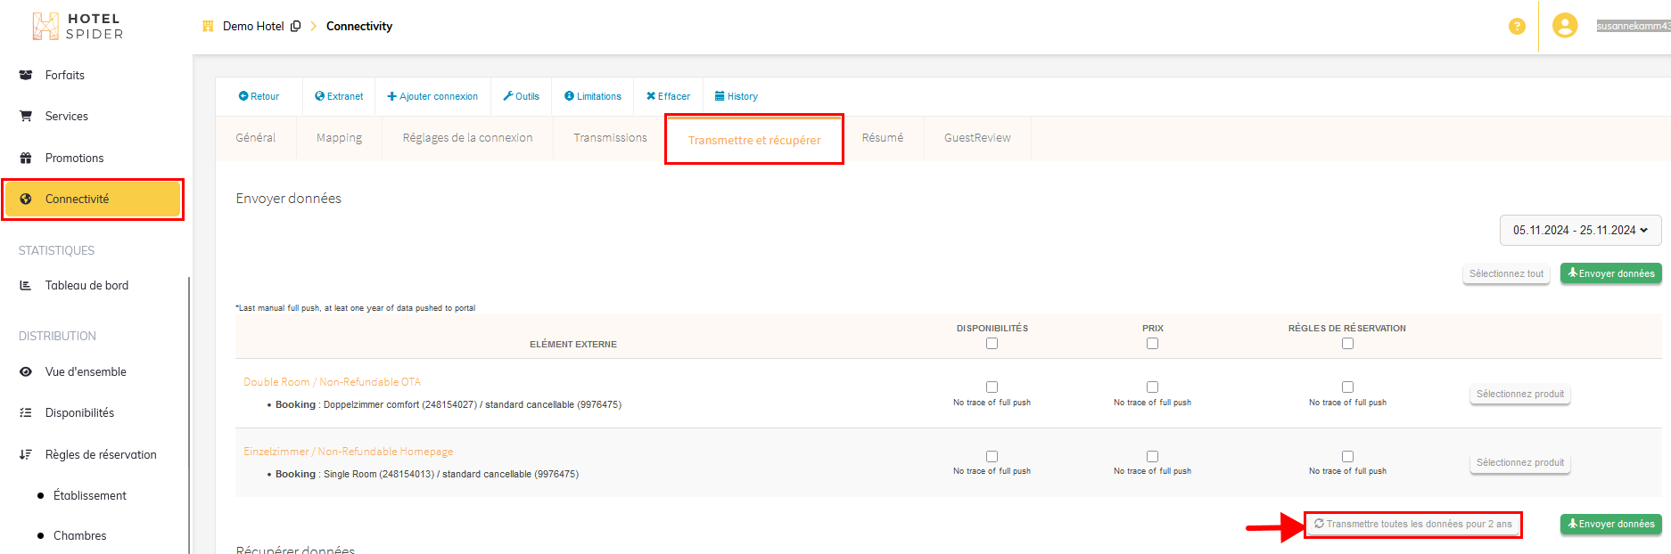The width and height of the screenshot is (1671, 554).
Task: Open Limitations info icon
Action: click(x=569, y=96)
